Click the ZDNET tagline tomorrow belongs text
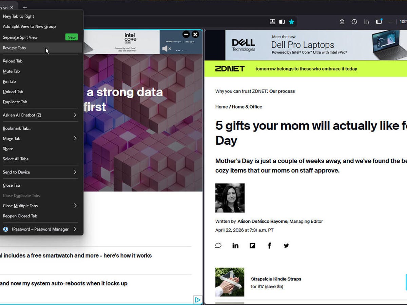 coord(306,69)
